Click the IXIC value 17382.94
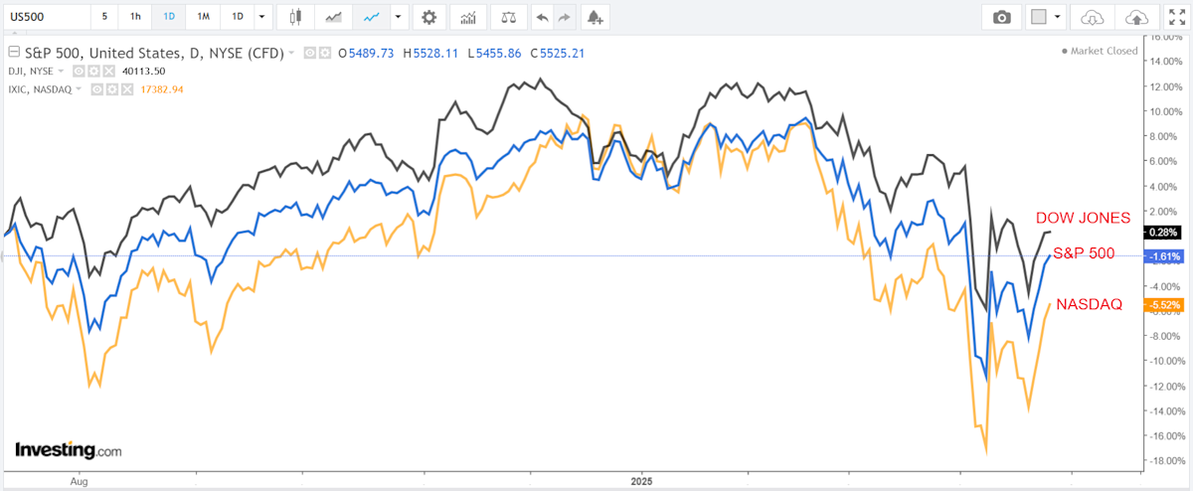This screenshot has height=491, width=1193. click(161, 89)
